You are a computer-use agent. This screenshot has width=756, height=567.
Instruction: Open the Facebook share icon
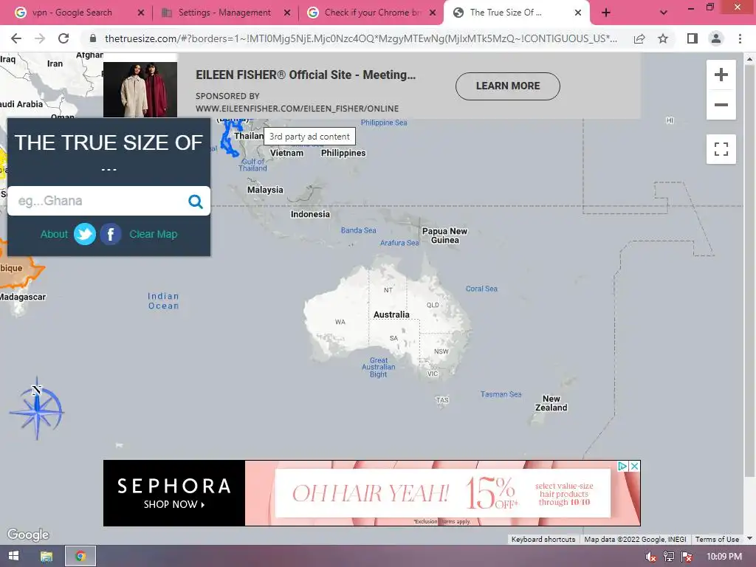click(111, 234)
